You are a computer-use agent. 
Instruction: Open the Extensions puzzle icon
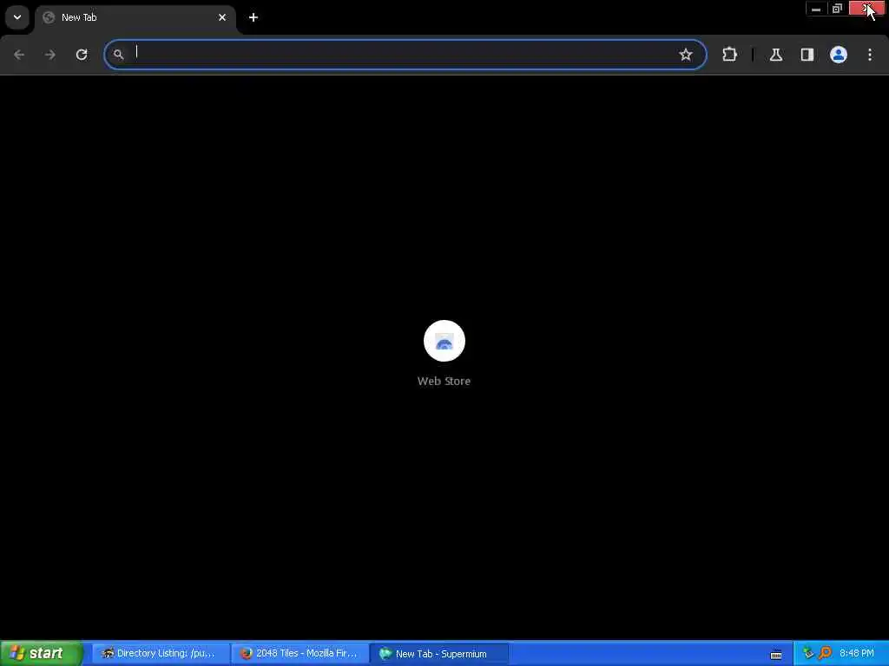pos(729,55)
